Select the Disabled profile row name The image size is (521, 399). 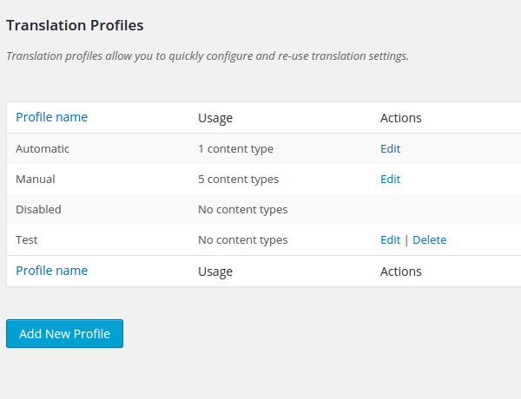38,209
